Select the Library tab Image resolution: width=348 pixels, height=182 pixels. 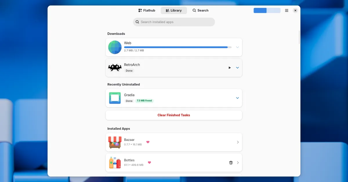[174, 10]
